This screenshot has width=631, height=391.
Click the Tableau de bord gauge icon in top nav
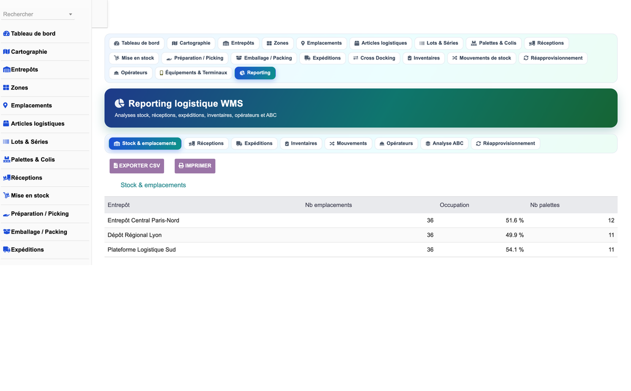[x=117, y=43]
